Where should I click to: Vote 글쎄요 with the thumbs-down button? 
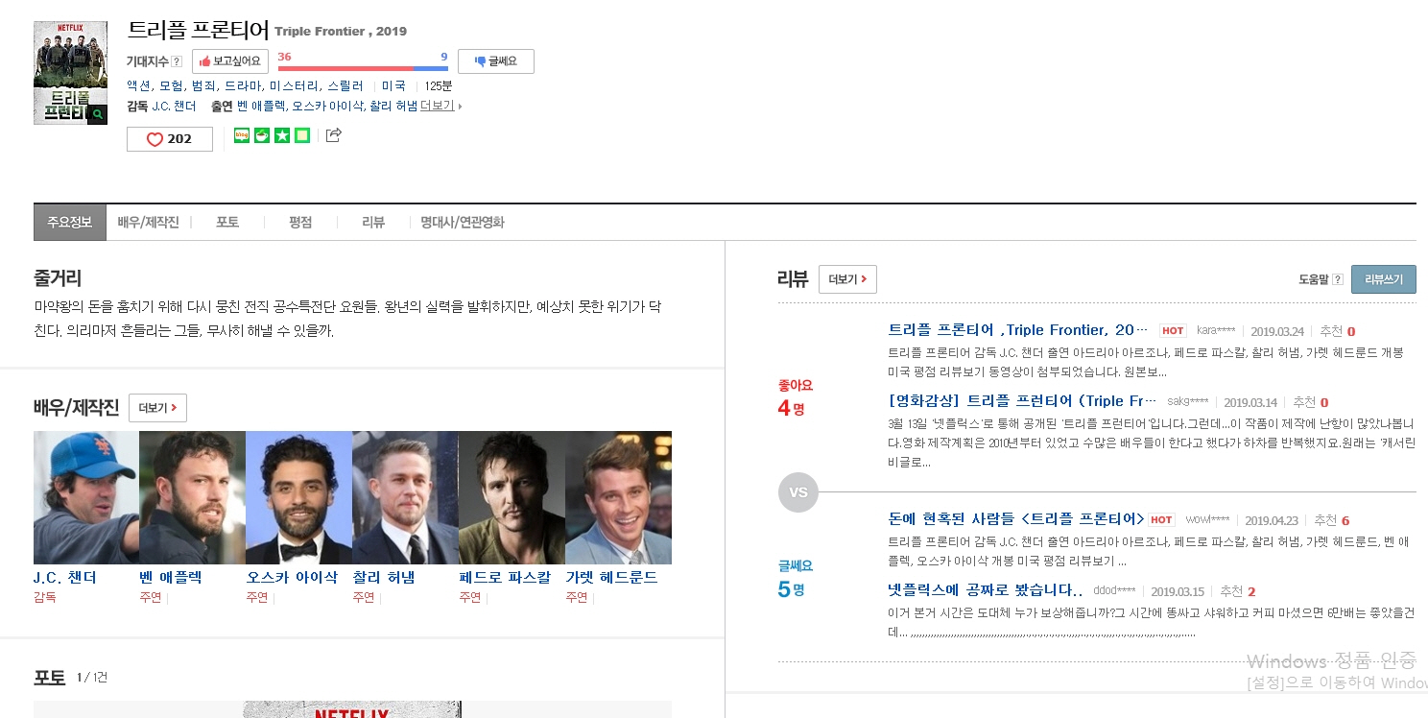(495, 61)
